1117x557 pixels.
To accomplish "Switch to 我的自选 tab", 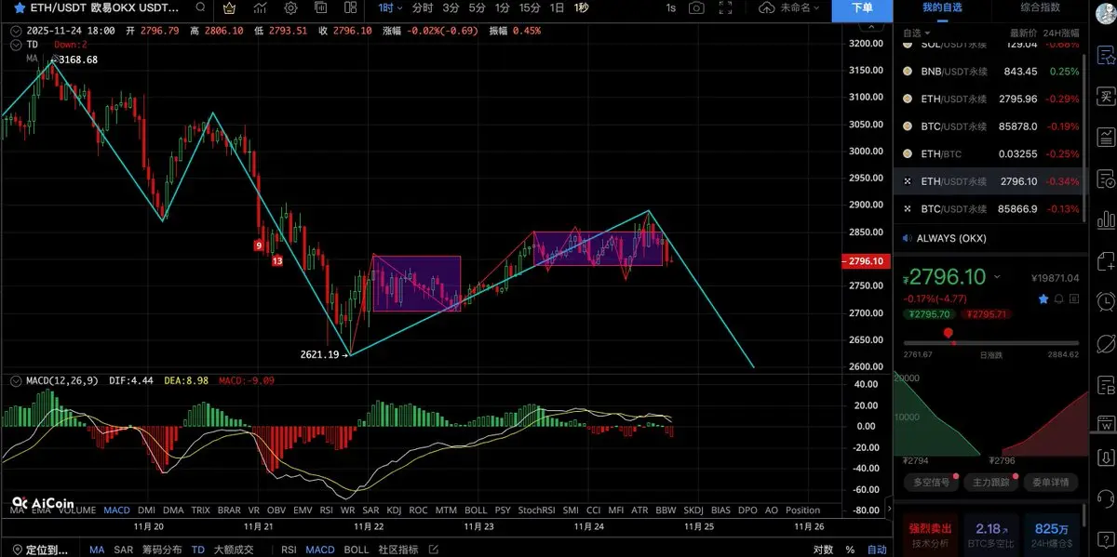I will click(x=942, y=7).
